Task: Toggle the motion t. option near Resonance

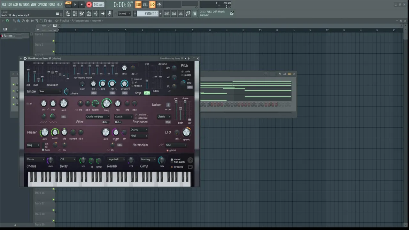Action: pos(142,115)
